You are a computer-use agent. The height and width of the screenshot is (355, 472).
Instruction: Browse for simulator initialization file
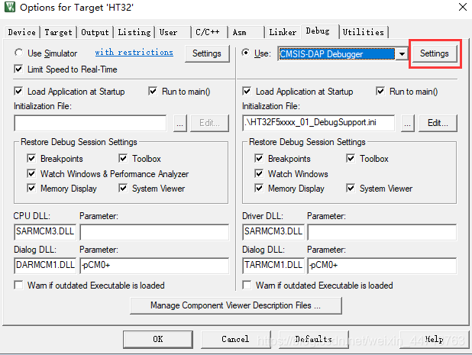click(x=180, y=123)
